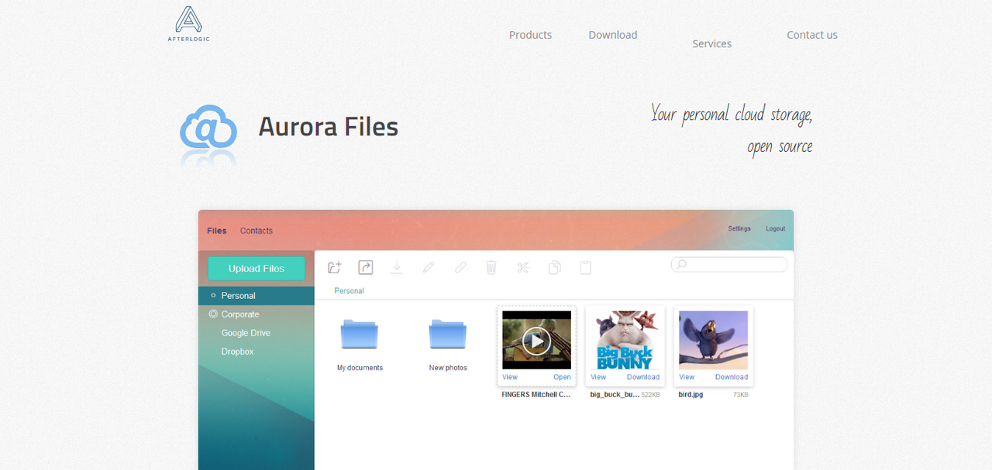Viewport: 992px width, 470px height.
Task: Click the rename pencil toolbar icon
Action: 429,267
